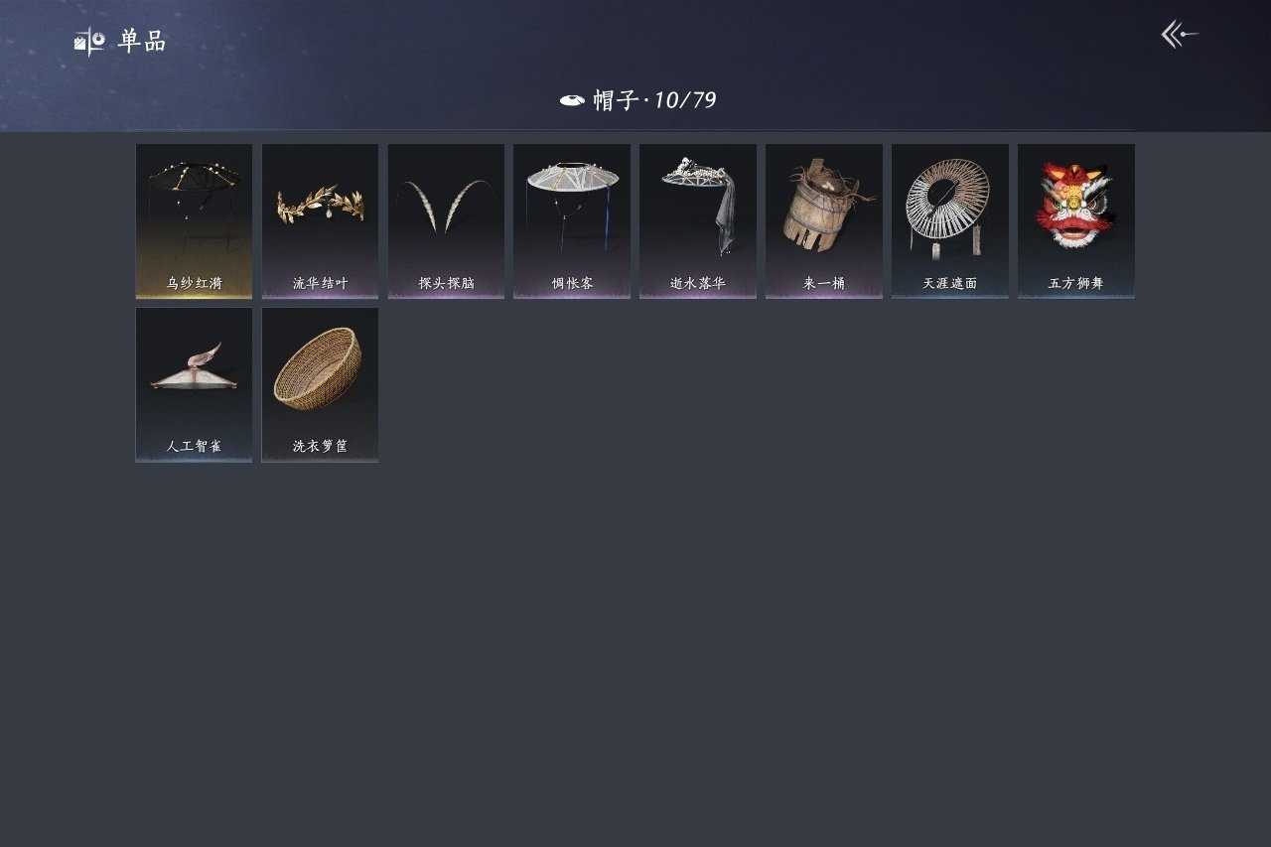Click the 单品 wardrobe icon
This screenshot has width=1271, height=847.
pyautogui.click(x=89, y=42)
